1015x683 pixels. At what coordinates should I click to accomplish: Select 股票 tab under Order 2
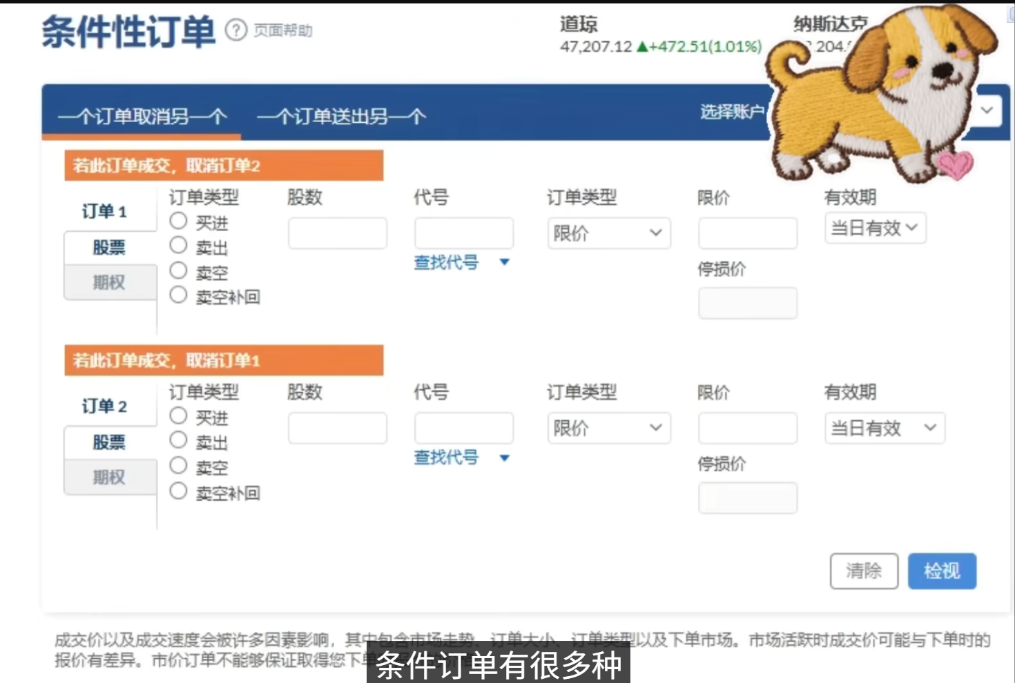click(x=109, y=442)
